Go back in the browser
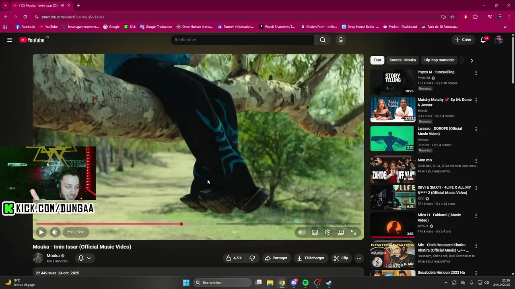Screen dimensions: 515x289 6,17
